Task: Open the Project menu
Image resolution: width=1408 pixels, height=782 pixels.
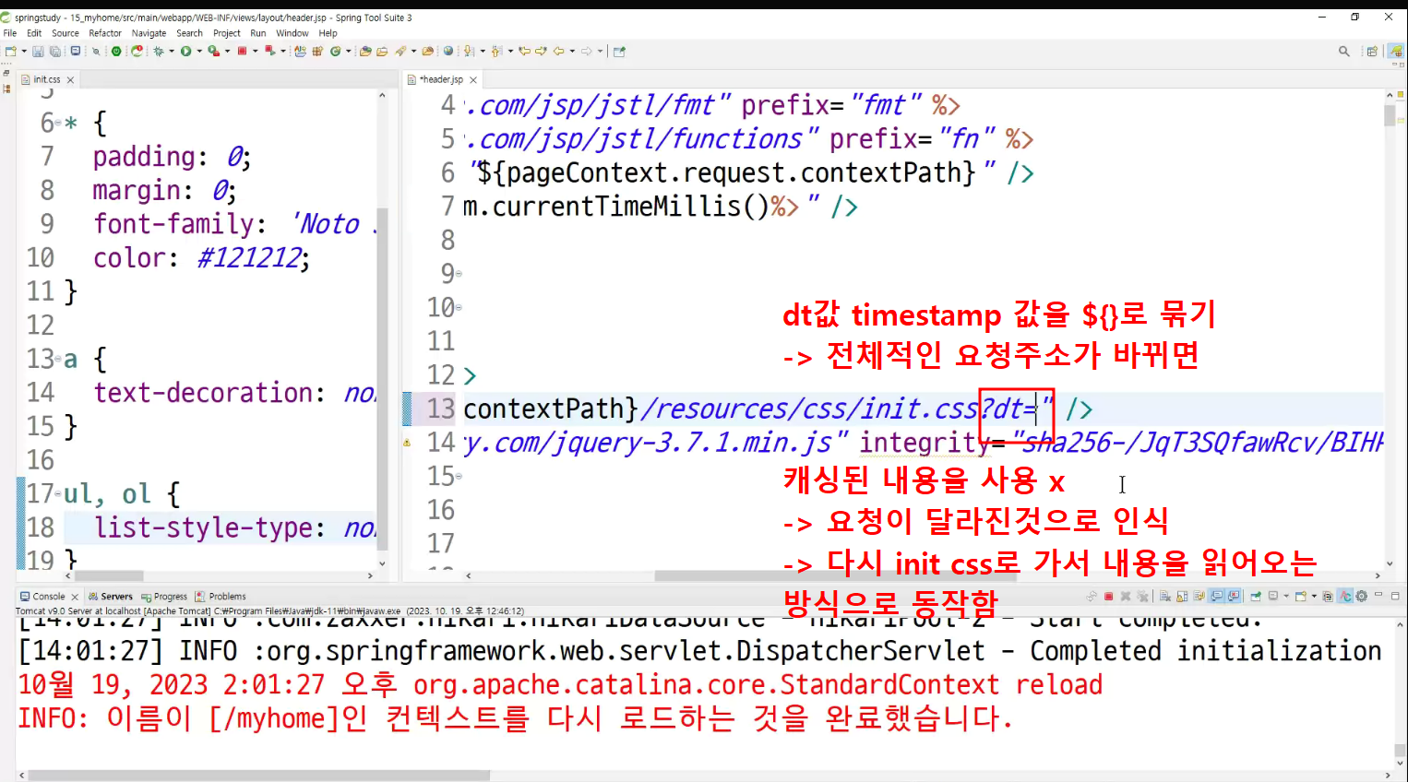Action: [x=227, y=33]
